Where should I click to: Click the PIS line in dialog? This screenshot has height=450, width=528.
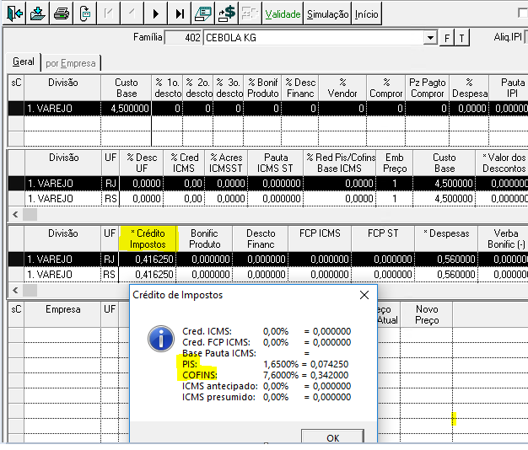coord(266,364)
